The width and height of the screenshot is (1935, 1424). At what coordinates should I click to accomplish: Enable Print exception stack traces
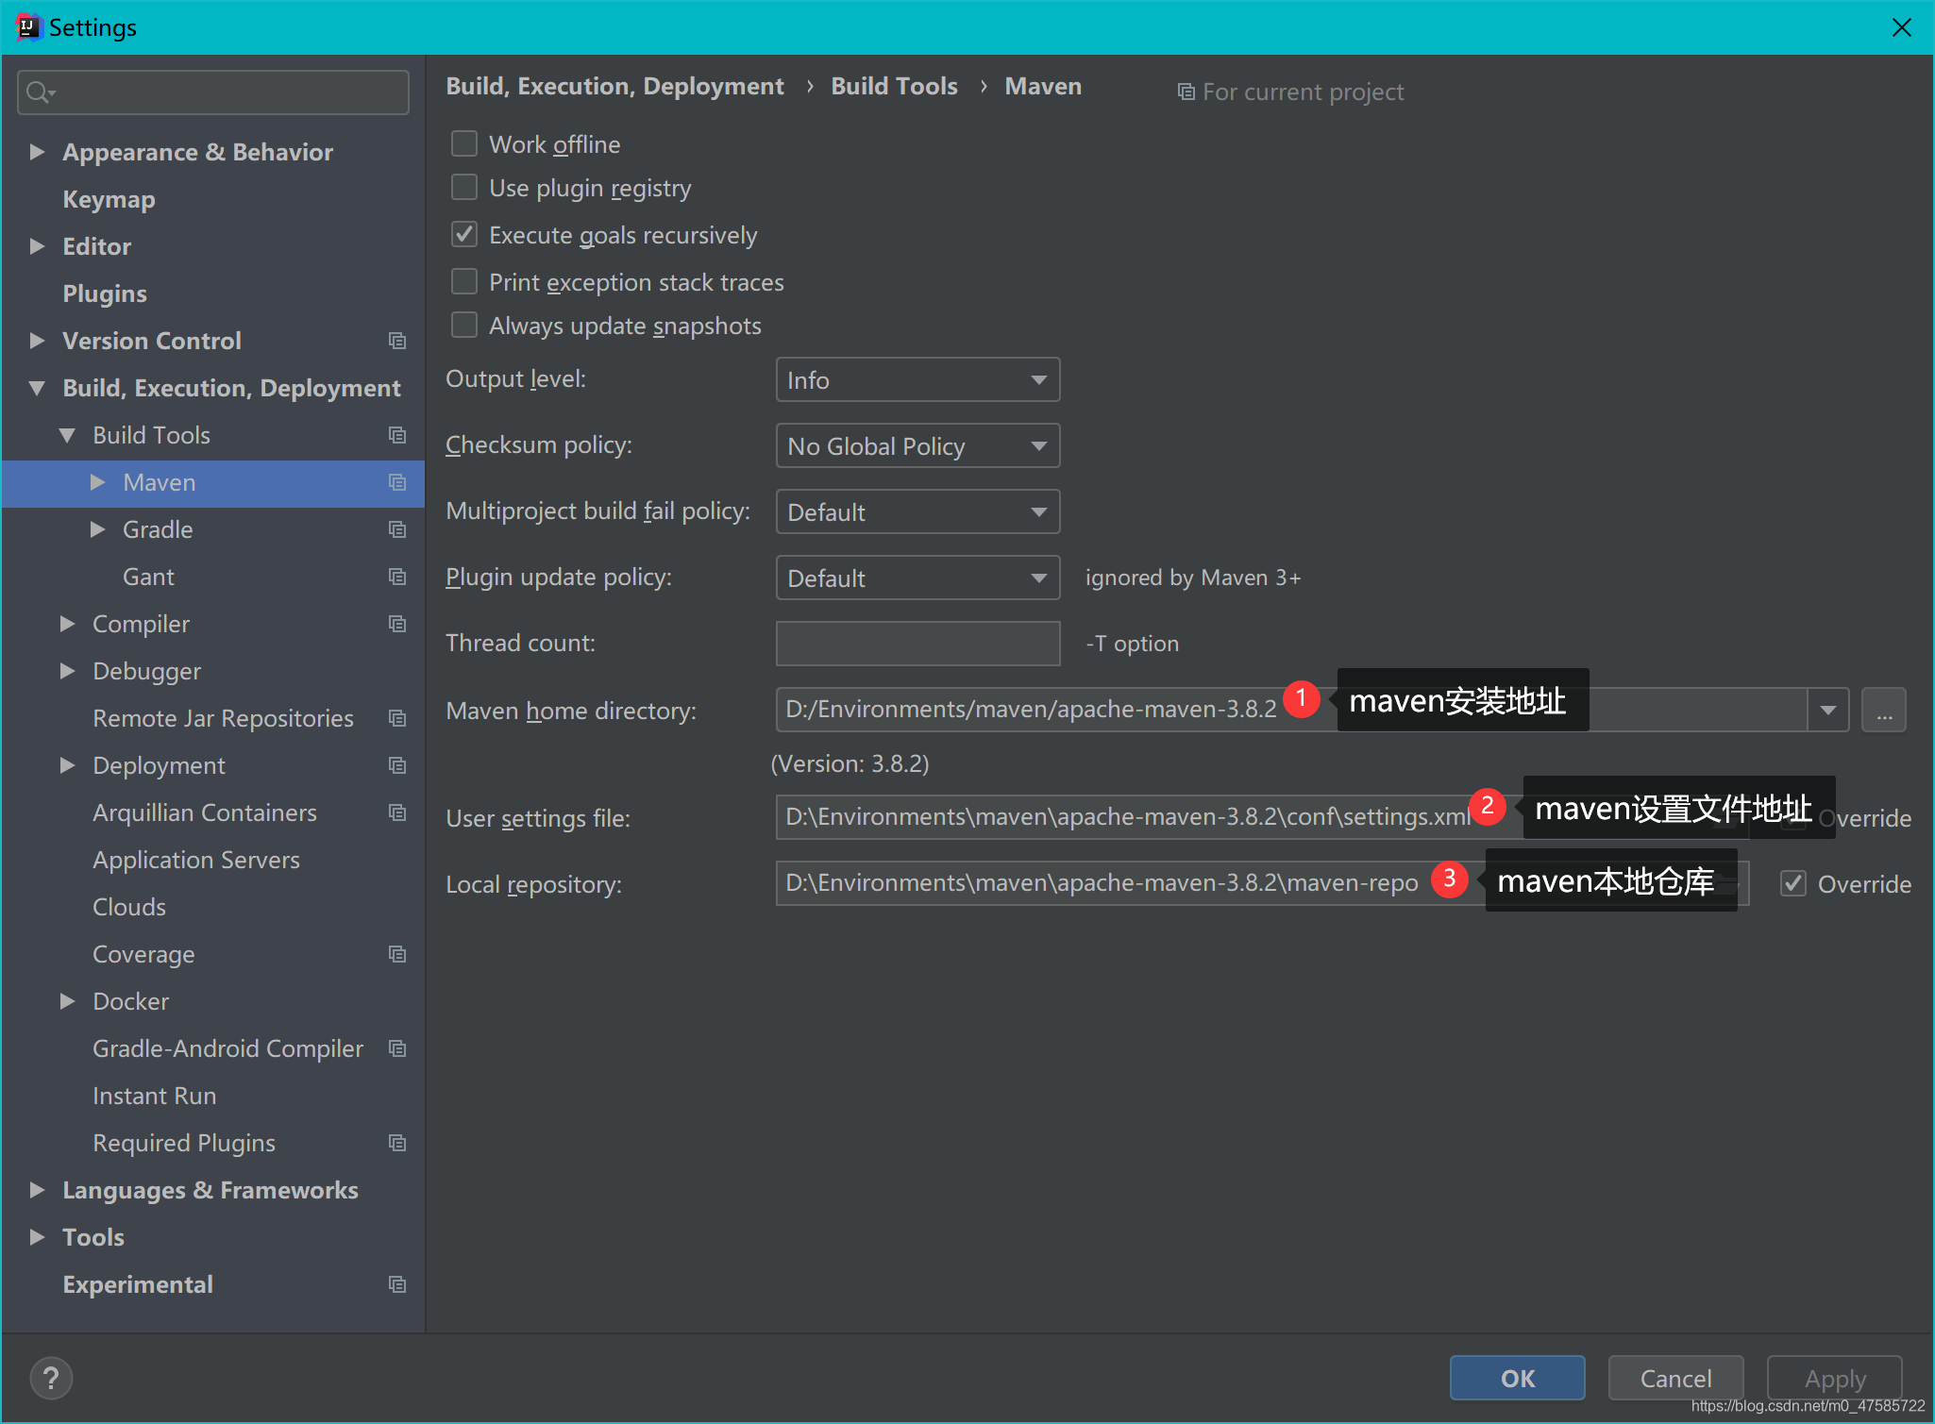464,281
